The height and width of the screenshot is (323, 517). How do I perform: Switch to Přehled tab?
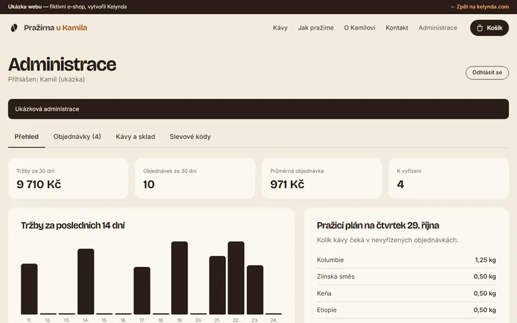click(x=26, y=137)
